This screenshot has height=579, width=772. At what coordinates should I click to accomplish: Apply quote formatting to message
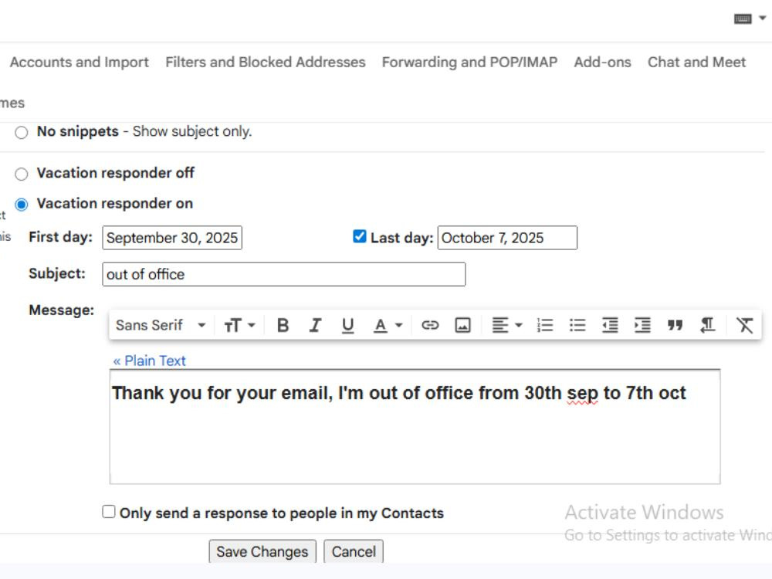click(675, 326)
